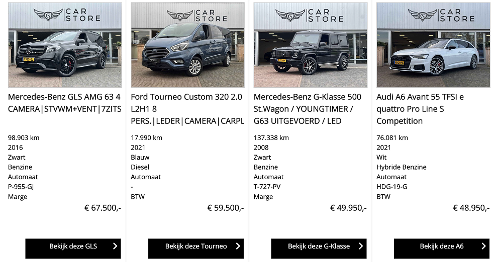Open the black Mercedes G-Klasse photo
The width and height of the screenshot is (493, 262).
click(310, 45)
